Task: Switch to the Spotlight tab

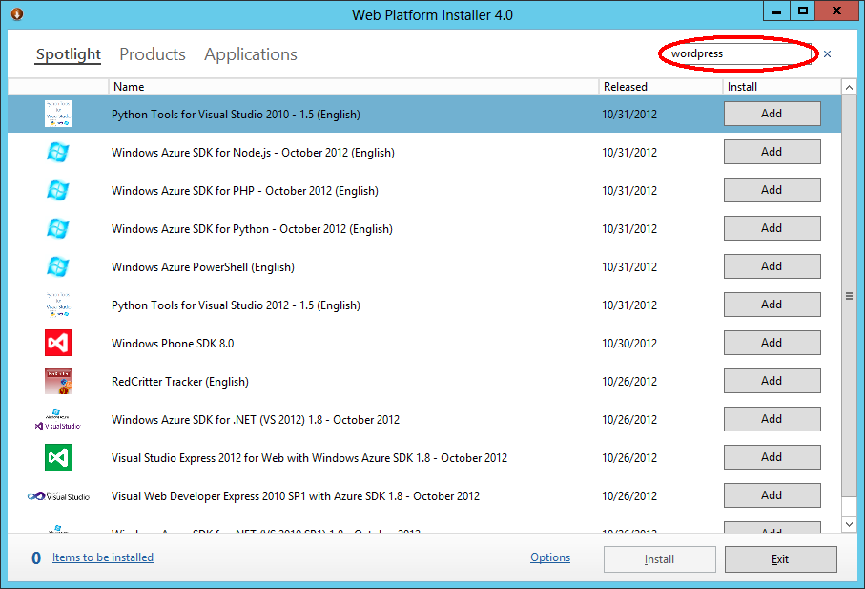Action: coord(69,54)
